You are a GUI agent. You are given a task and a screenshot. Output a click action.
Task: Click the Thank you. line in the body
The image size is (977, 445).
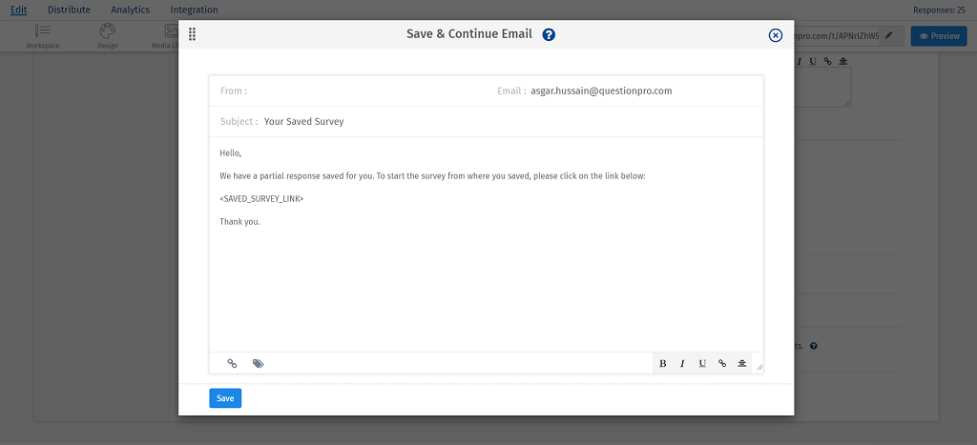239,222
